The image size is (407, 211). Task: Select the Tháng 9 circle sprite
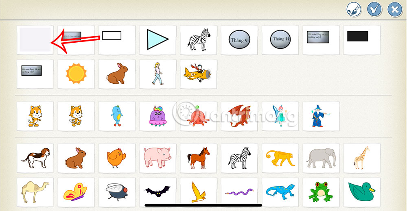(239, 40)
